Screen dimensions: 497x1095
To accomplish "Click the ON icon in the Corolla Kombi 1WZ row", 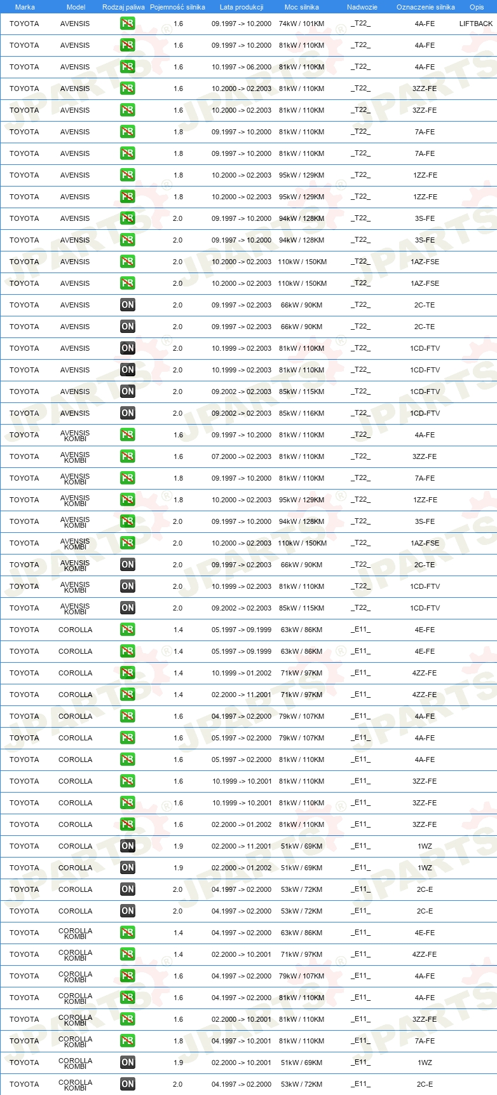I will pos(128,1063).
